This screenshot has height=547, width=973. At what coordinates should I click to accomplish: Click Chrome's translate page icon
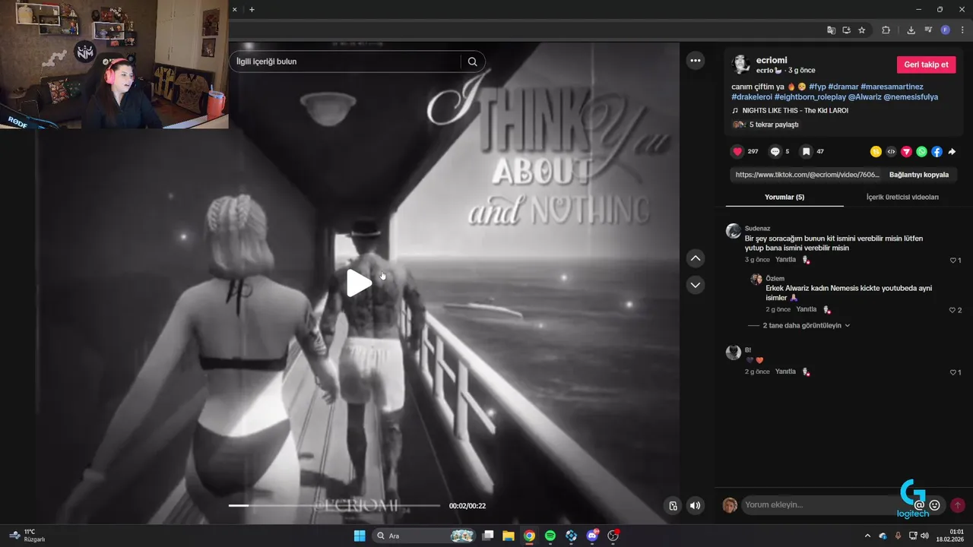pos(831,30)
